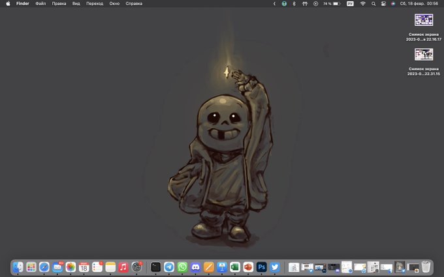
Task: Open the Trash in the dock
Action: pyautogui.click(x=426, y=267)
